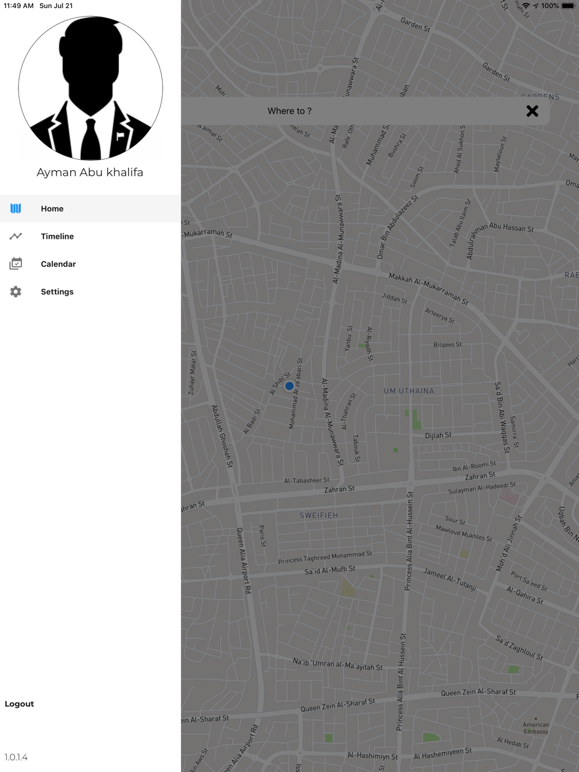The image size is (579, 772).
Task: Tap the Makkah Al-Mukarramah St label
Action: coord(428,288)
